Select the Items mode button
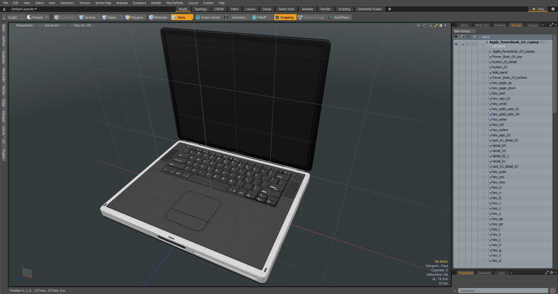Screen dimensions: 558x294 182,17
